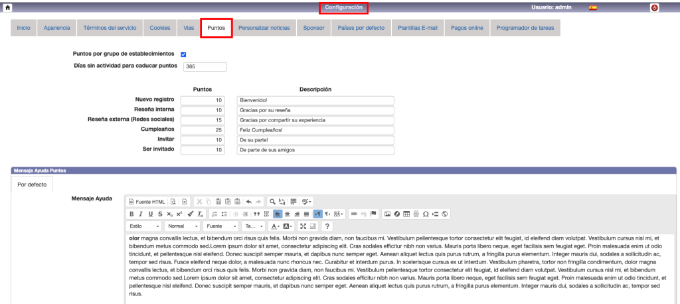The height and width of the screenshot is (304, 680).
Task: Click the undo arrow in the editor toolbar
Action: (249, 201)
